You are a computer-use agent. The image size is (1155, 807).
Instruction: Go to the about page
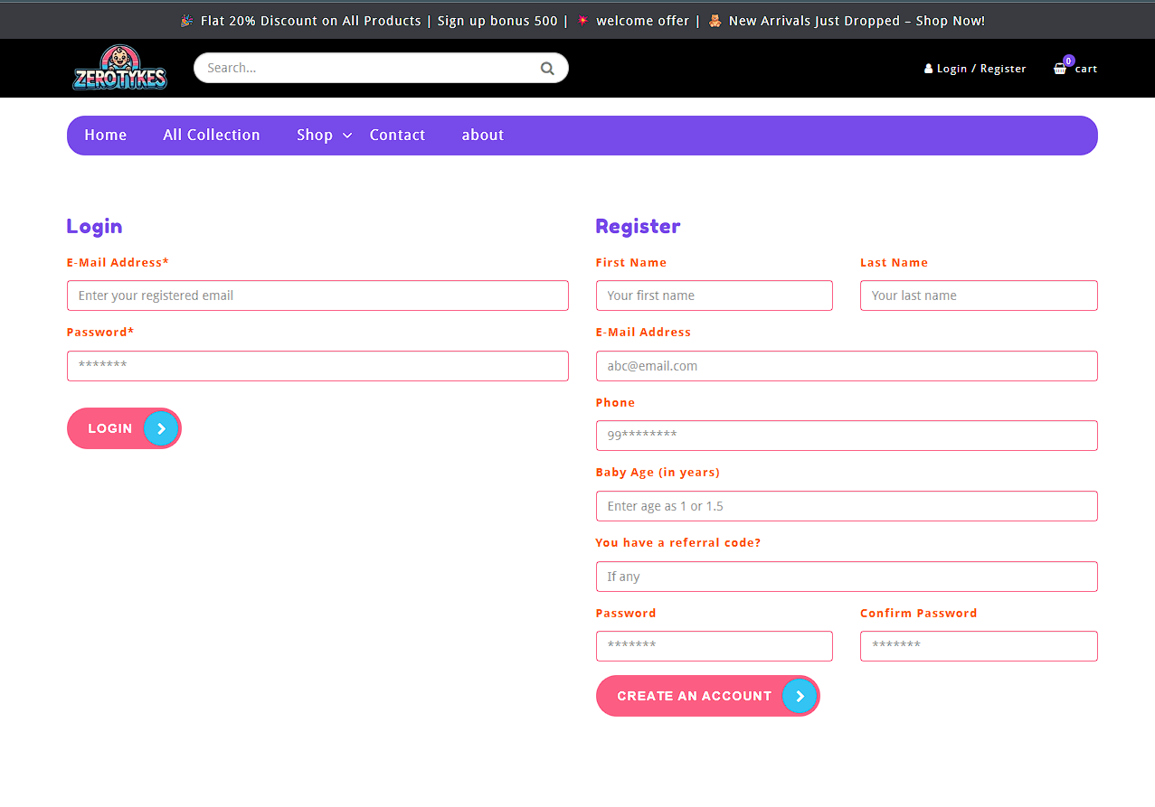point(482,135)
